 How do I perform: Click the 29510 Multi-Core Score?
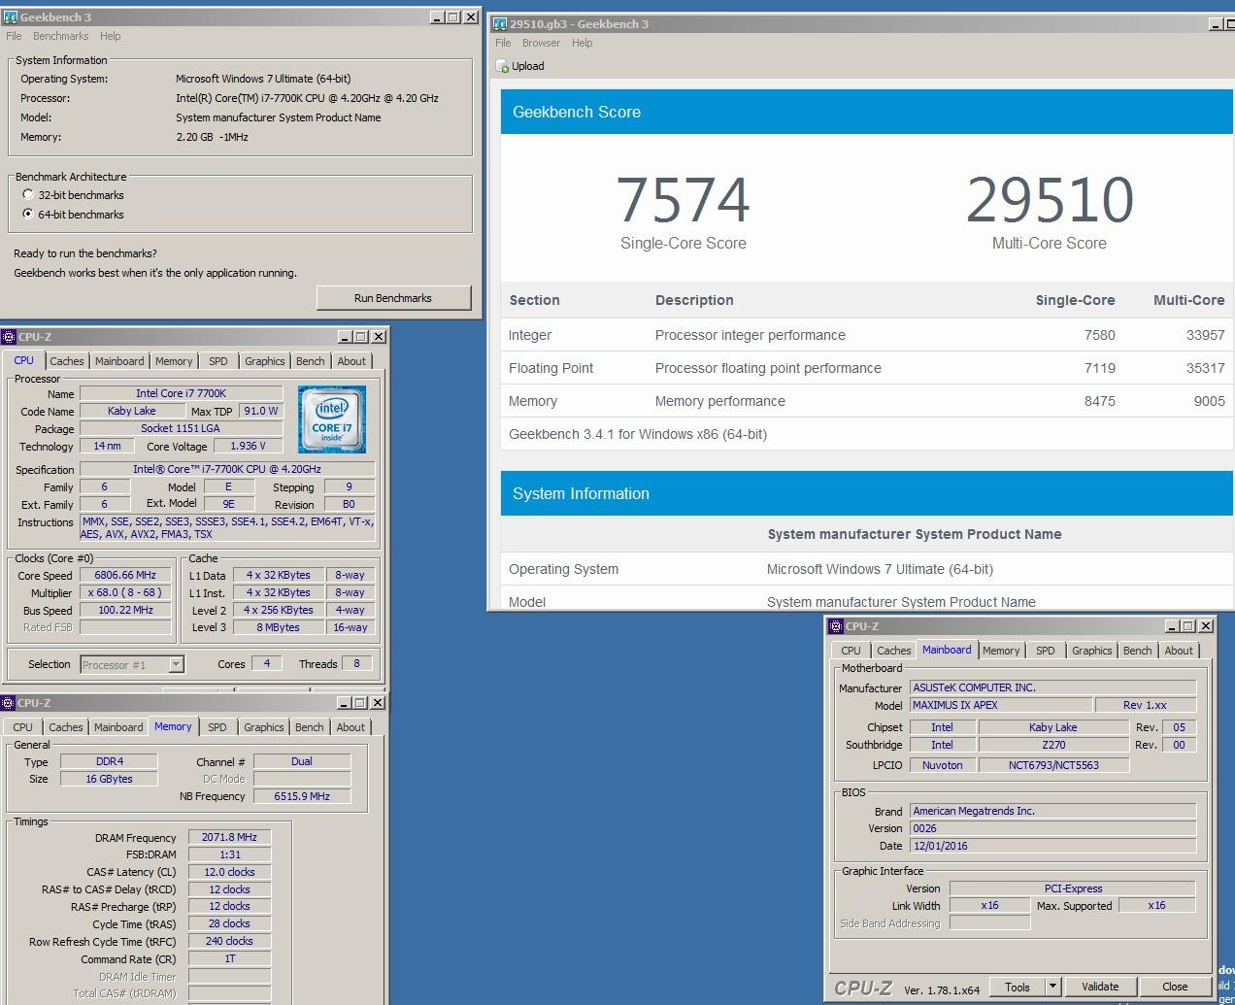point(1050,200)
